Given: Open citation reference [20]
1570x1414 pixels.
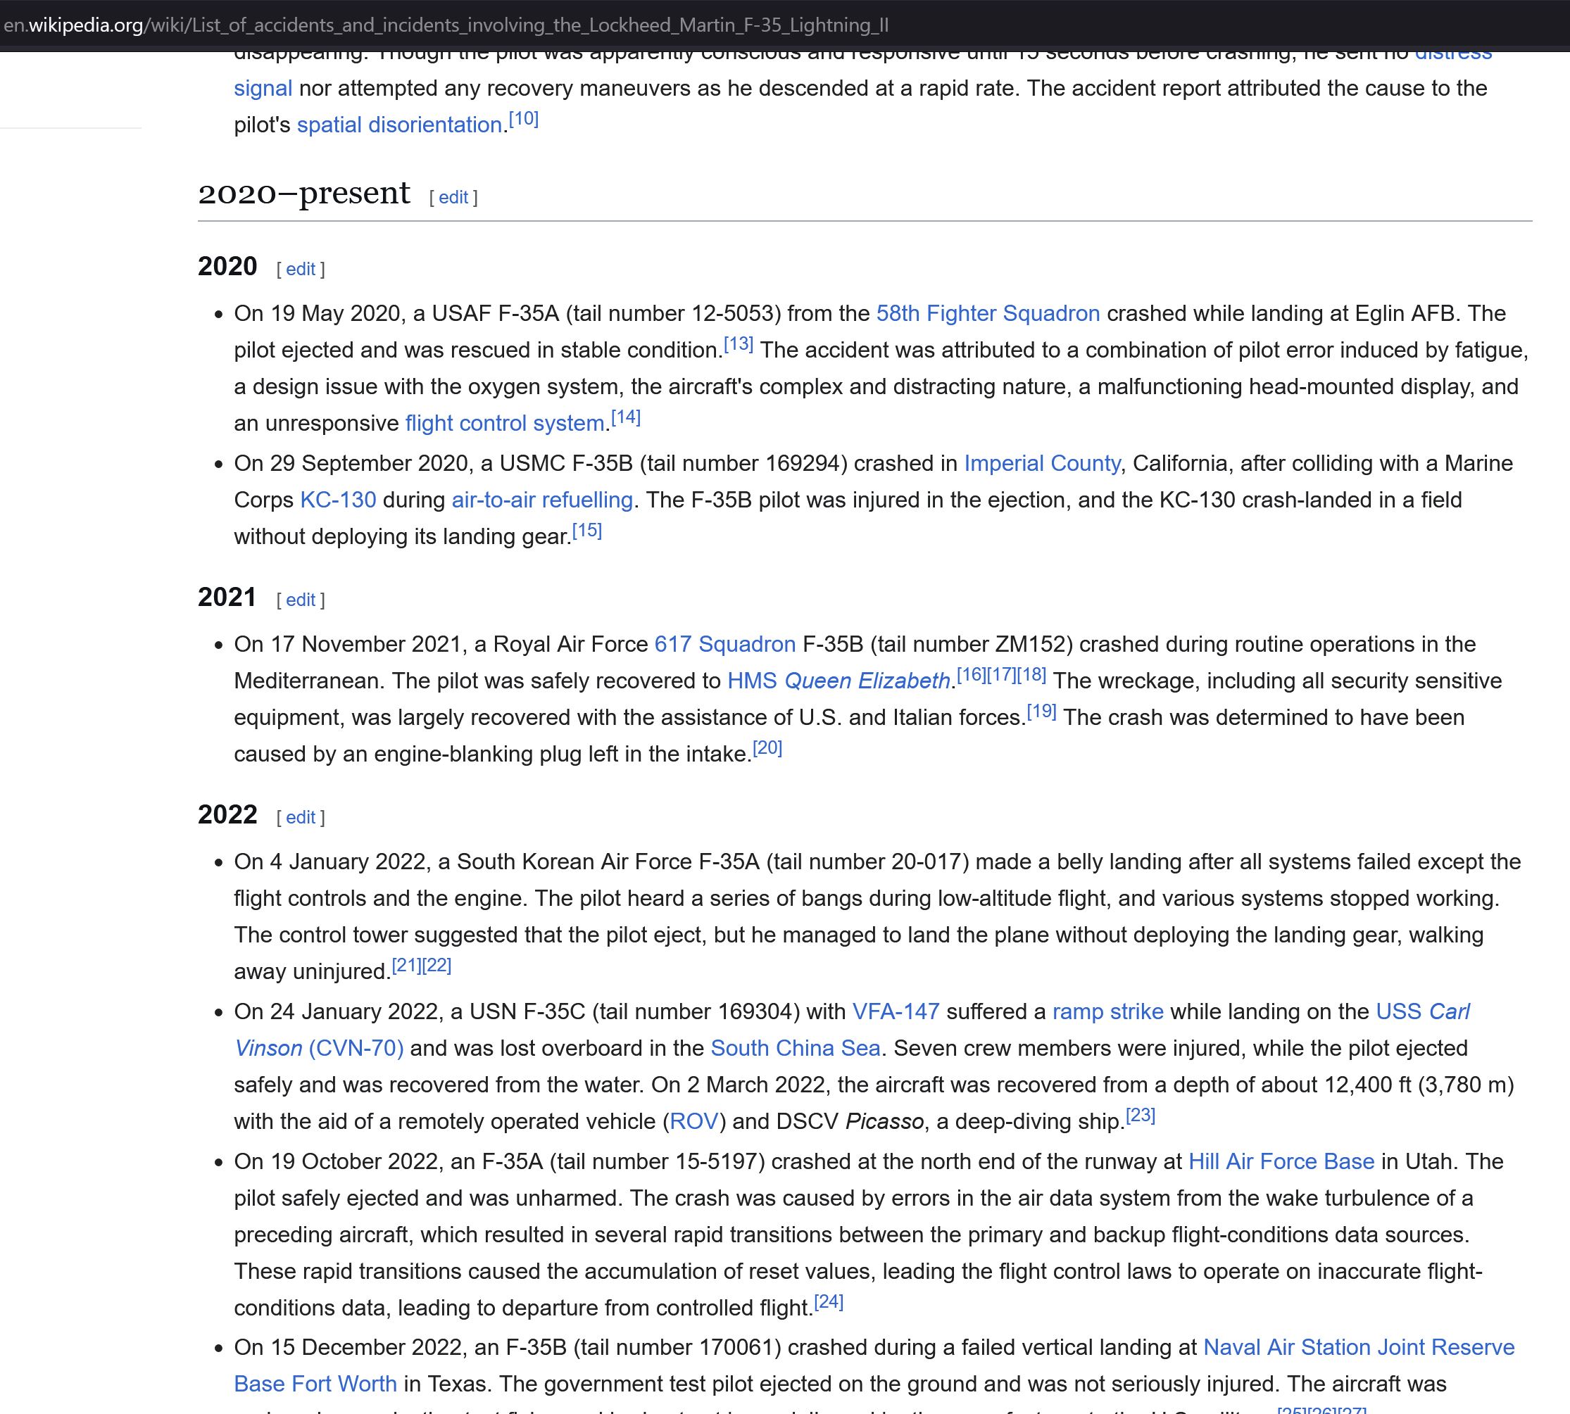Looking at the screenshot, I should pyautogui.click(x=767, y=748).
